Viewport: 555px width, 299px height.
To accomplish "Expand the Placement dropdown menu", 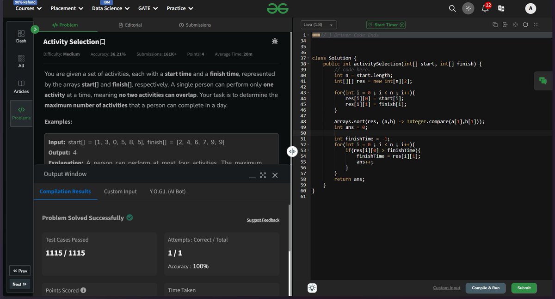I will tap(67, 8).
